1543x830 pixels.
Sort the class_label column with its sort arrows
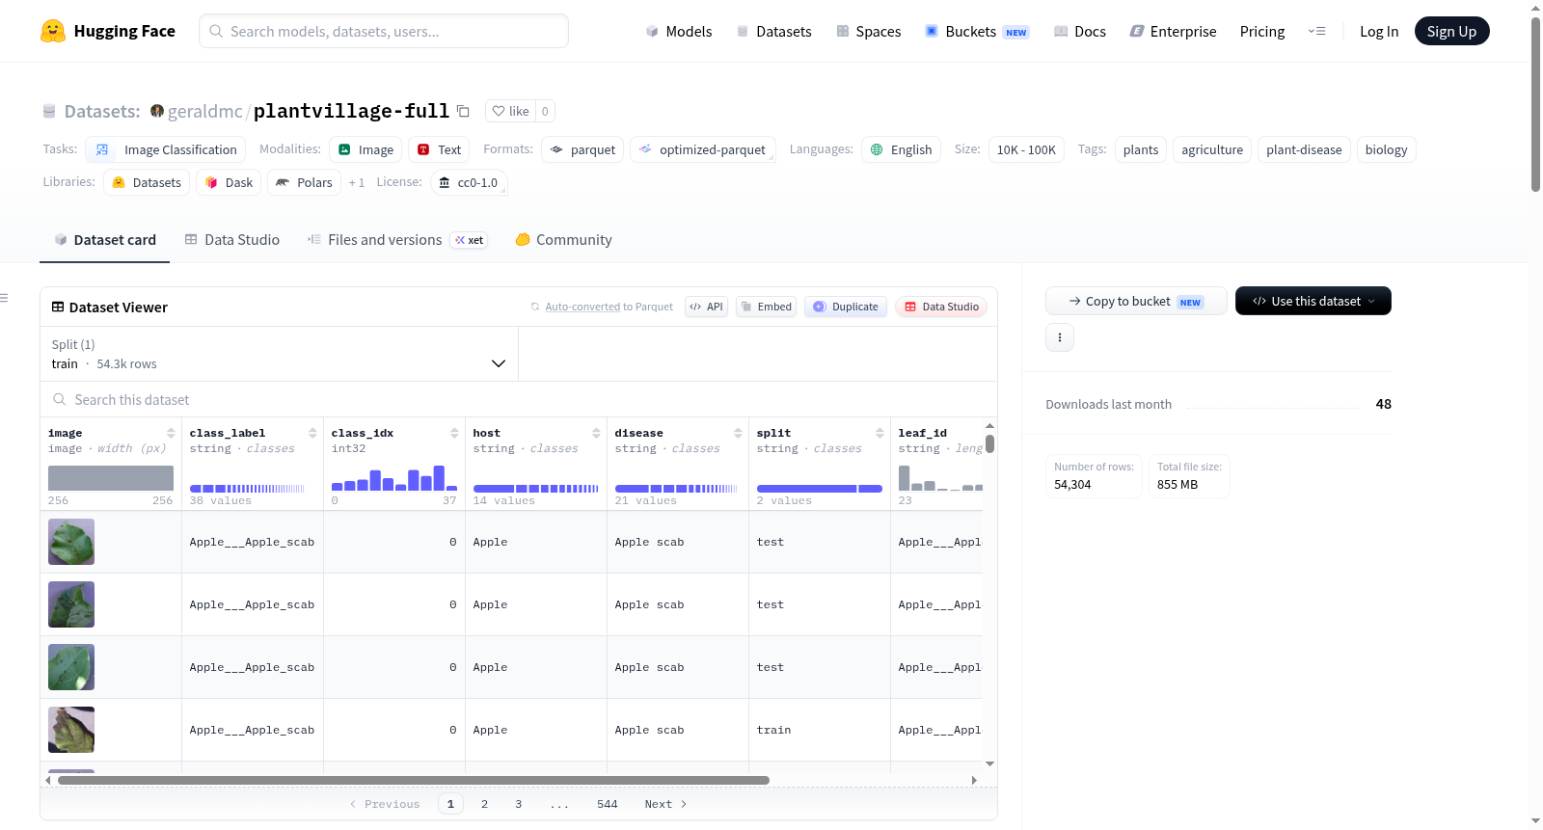(x=312, y=433)
